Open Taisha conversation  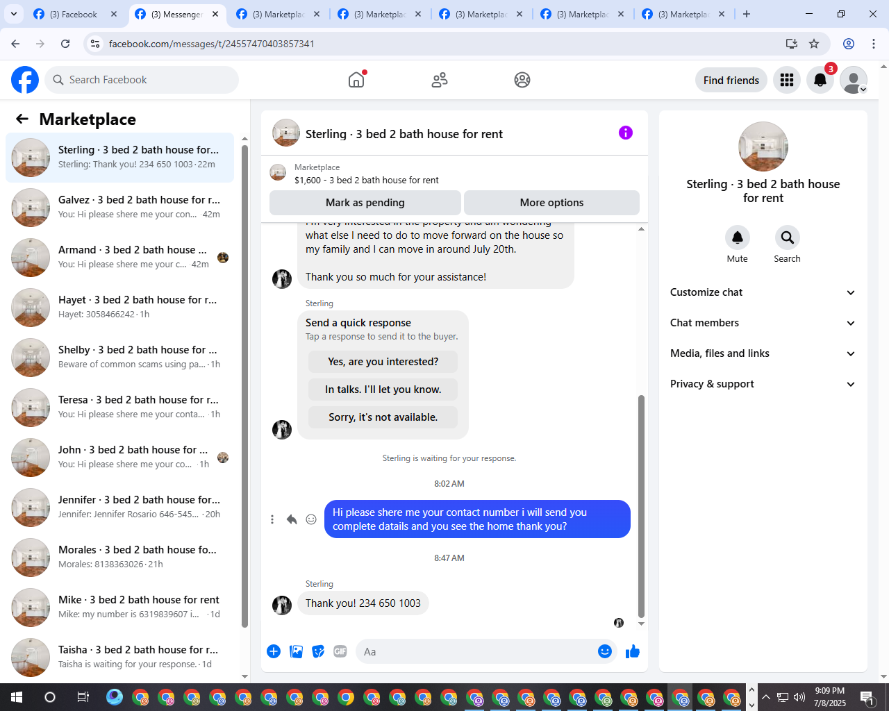[120, 658]
